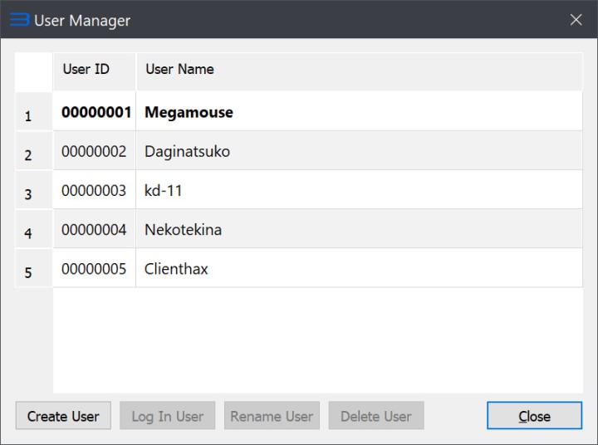The width and height of the screenshot is (598, 445).
Task: Click the Log In User button
Action: click(x=167, y=416)
